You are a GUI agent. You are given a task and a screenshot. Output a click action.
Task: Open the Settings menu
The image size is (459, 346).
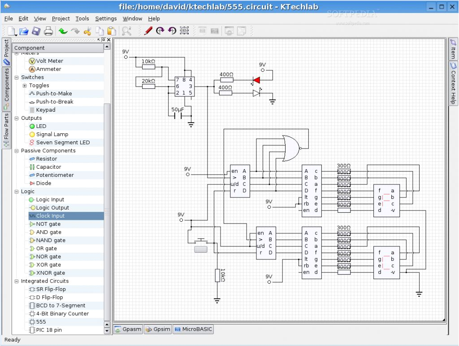point(106,18)
